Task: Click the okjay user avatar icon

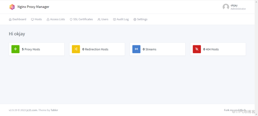Action: (226, 7)
